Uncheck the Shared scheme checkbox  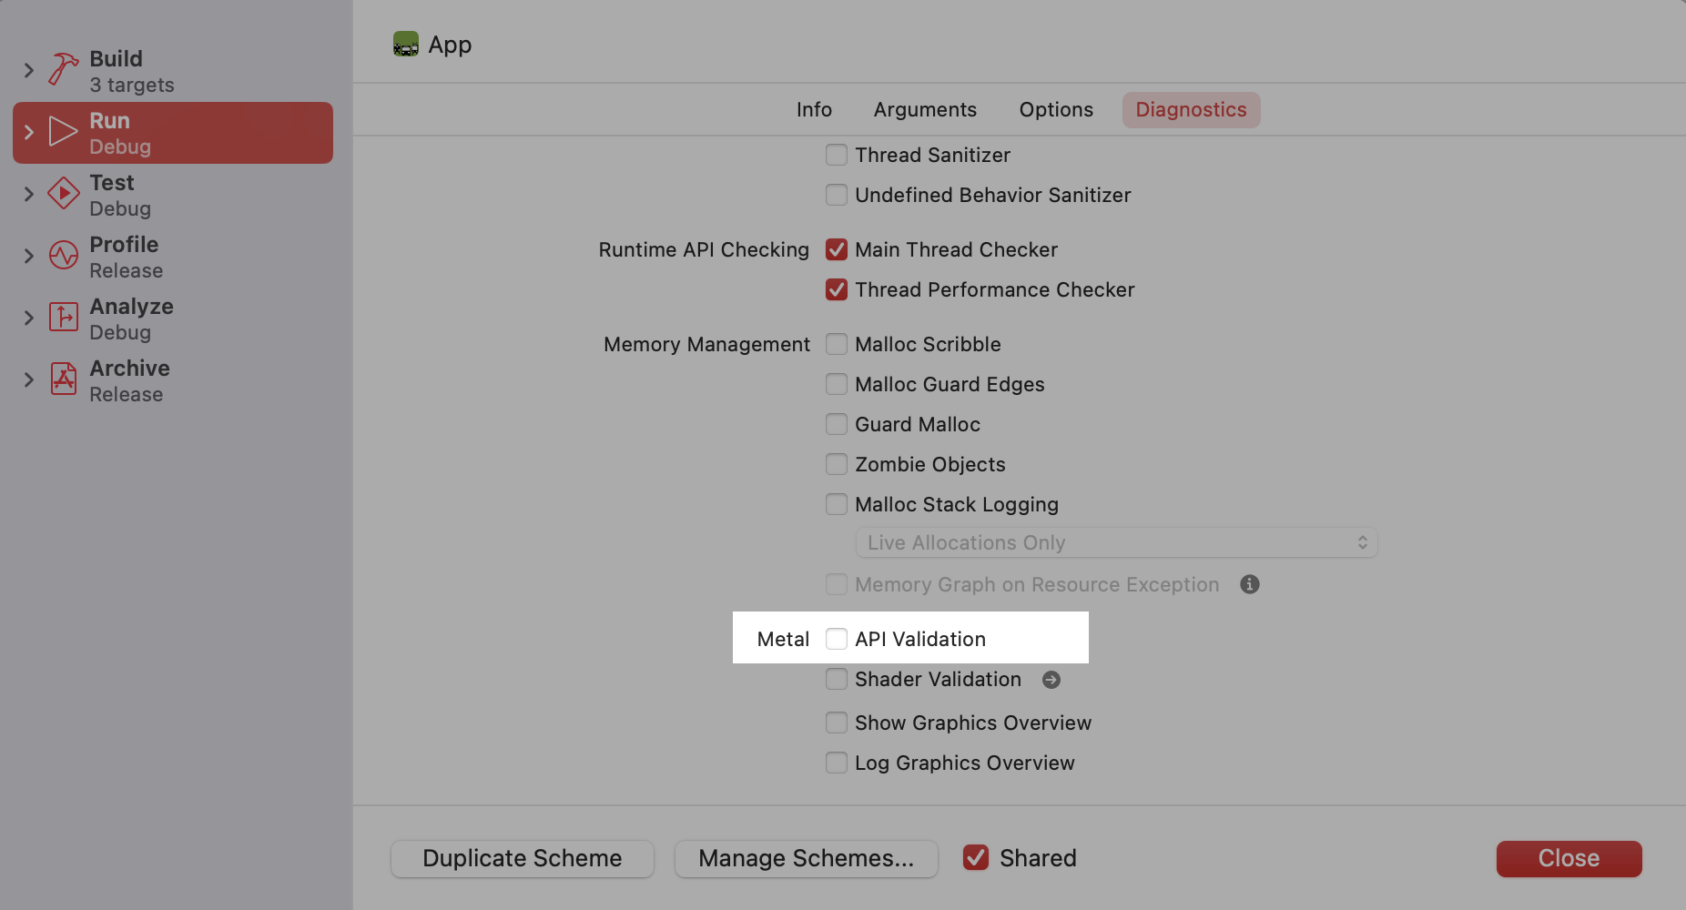[x=975, y=857]
